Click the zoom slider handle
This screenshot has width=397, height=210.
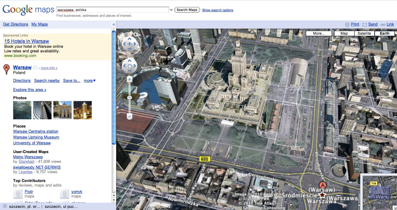(x=130, y=98)
